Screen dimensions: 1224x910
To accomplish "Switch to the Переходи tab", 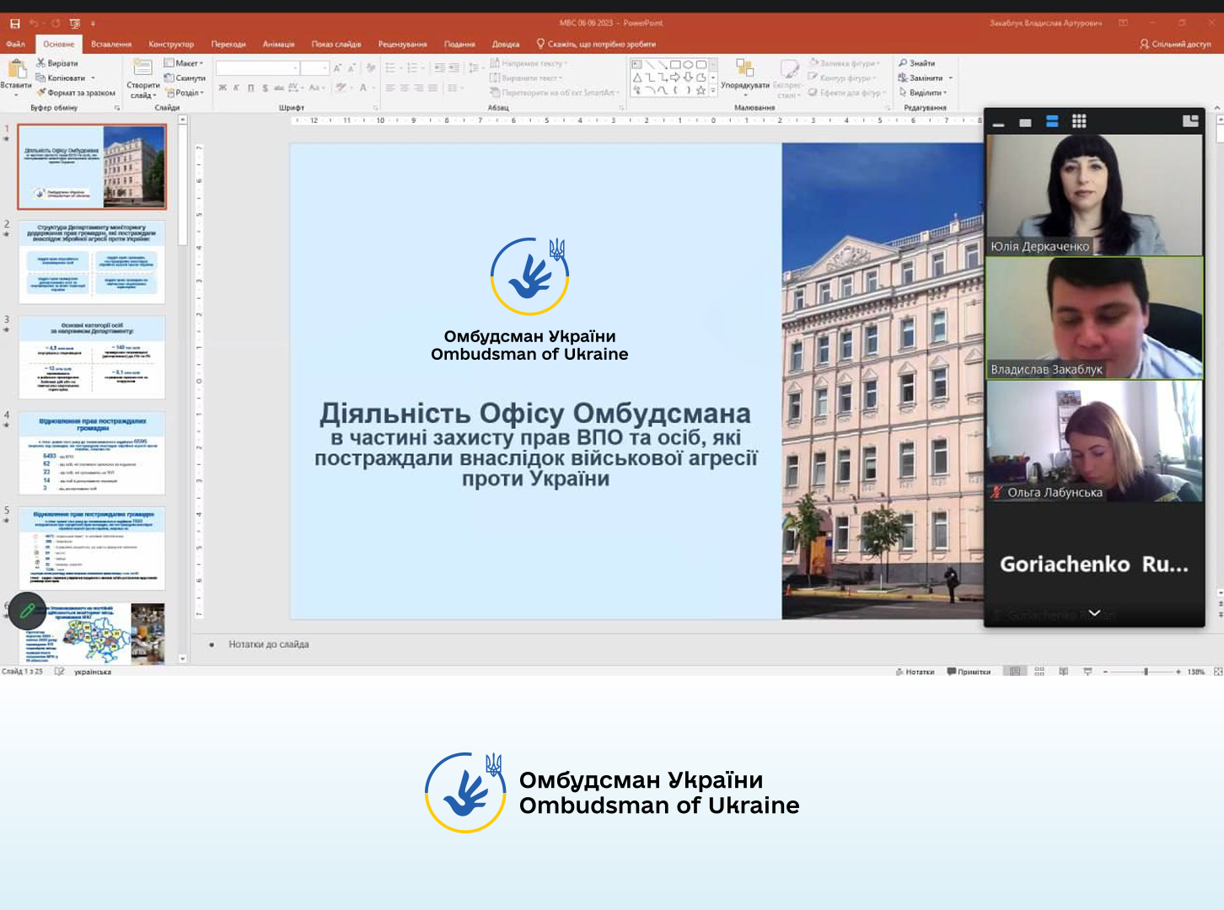I will pos(228,44).
